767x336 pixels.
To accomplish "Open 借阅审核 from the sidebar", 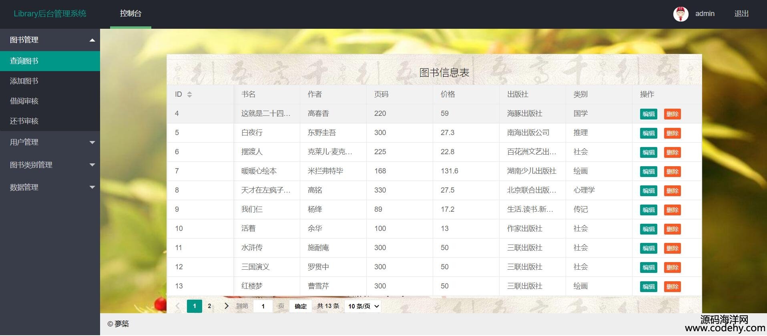I will tap(24, 101).
